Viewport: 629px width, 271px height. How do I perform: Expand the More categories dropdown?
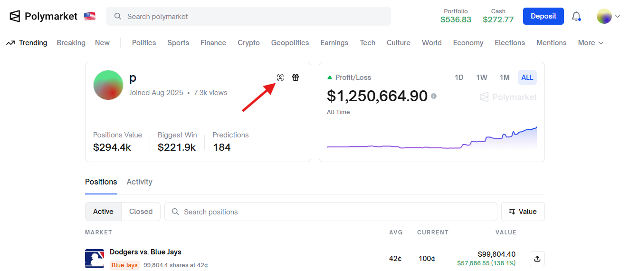pos(591,43)
